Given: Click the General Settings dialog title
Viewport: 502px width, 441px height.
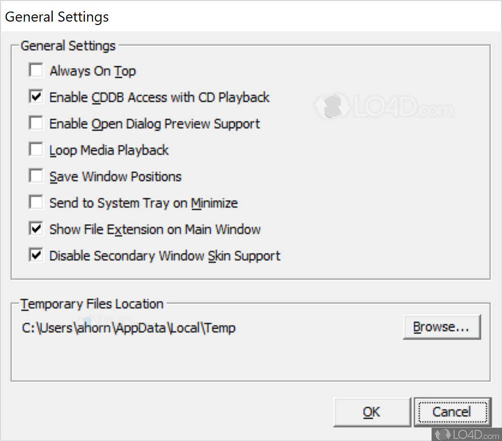Looking at the screenshot, I should (57, 16).
